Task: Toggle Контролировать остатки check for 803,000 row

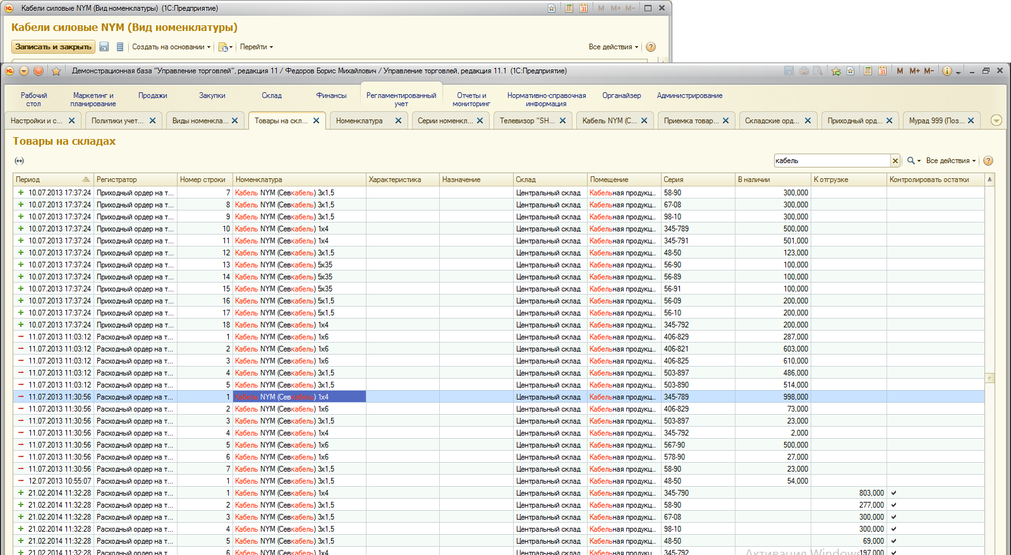Action: [x=893, y=493]
